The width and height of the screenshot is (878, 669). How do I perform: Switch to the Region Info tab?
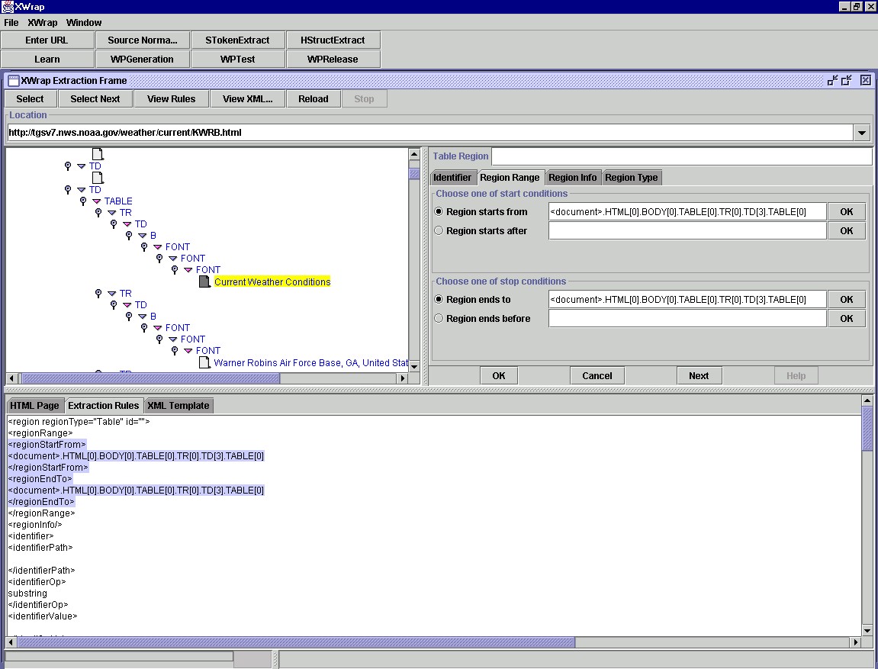(x=573, y=178)
